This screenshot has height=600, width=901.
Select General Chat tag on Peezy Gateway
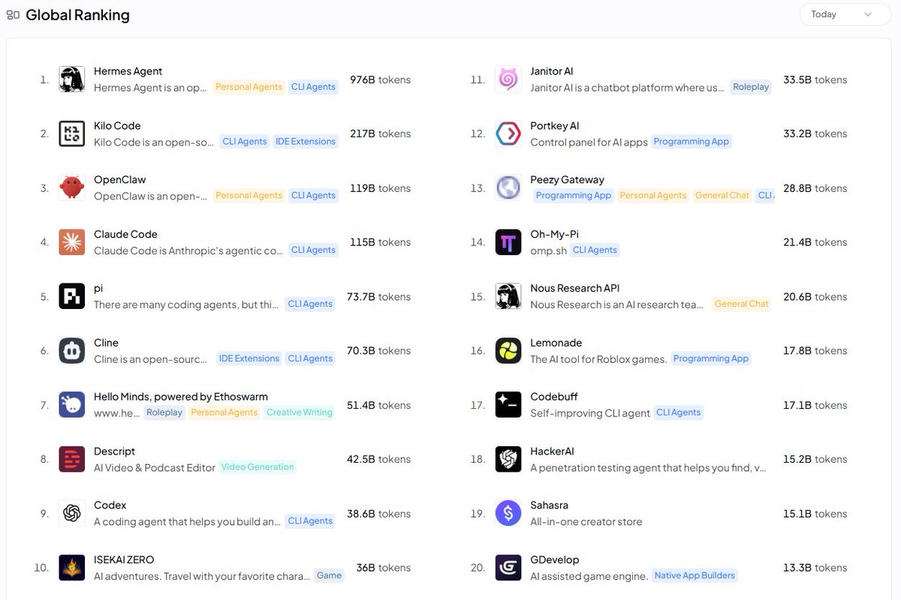722,195
